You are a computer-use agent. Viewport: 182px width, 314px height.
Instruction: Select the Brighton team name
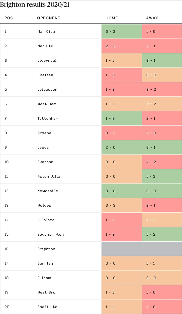coord(46,249)
